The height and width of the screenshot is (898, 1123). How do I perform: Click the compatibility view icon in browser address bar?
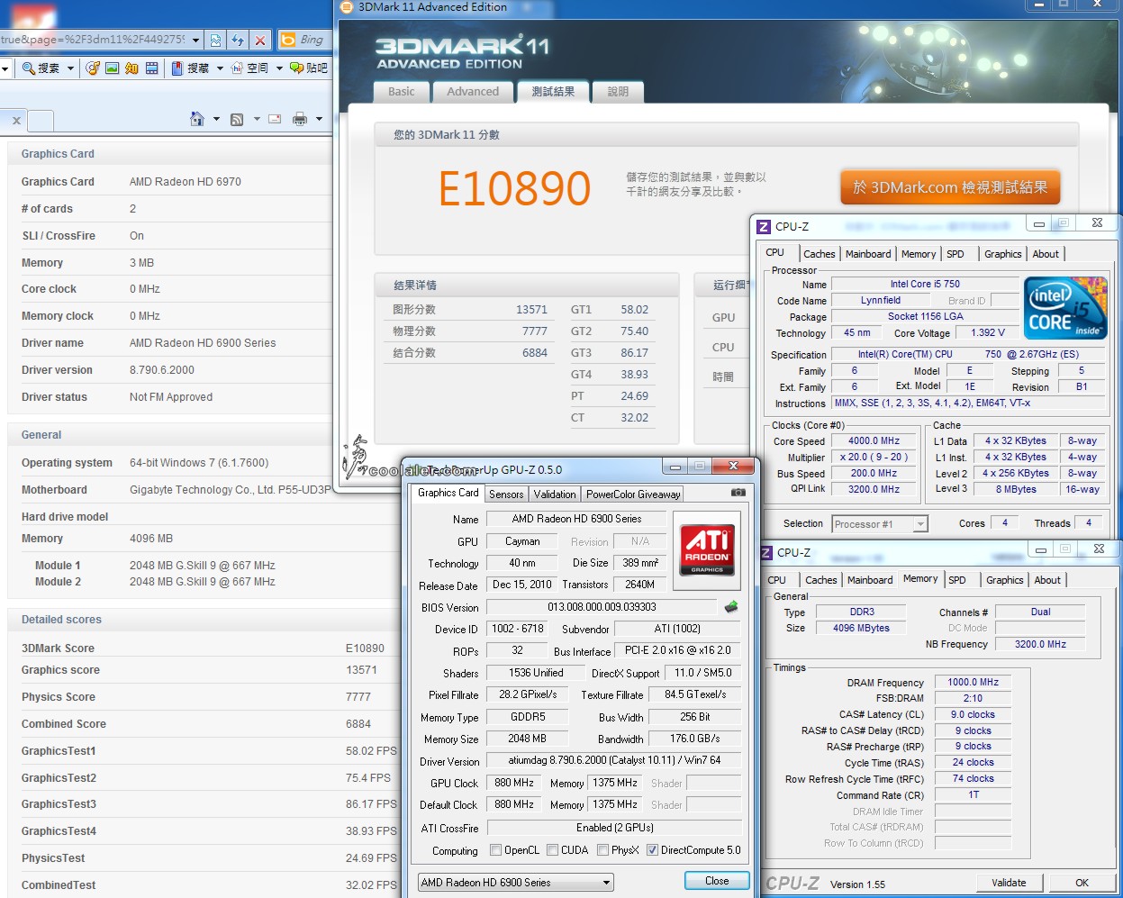pos(215,40)
